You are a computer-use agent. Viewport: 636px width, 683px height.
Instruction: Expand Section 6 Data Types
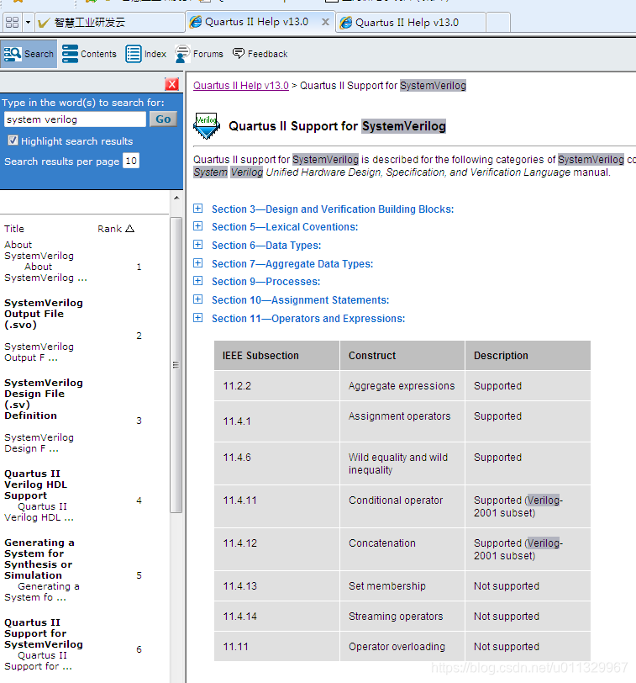click(x=198, y=245)
